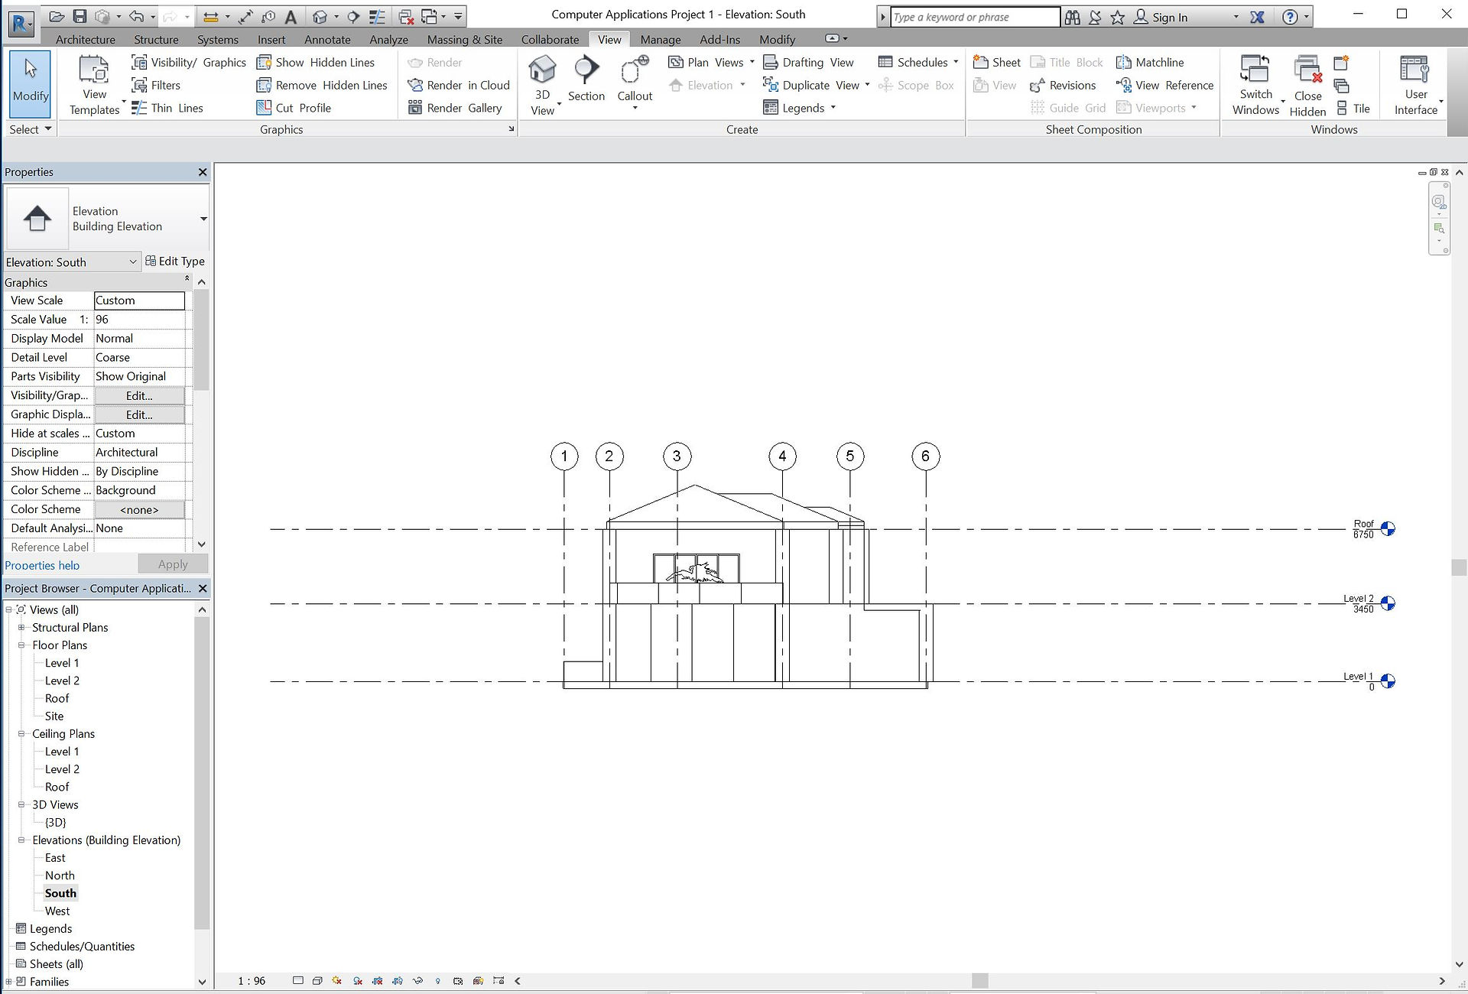Toggle Show Hidden Lines in ribbon
1468x994 pixels.
tap(316, 63)
